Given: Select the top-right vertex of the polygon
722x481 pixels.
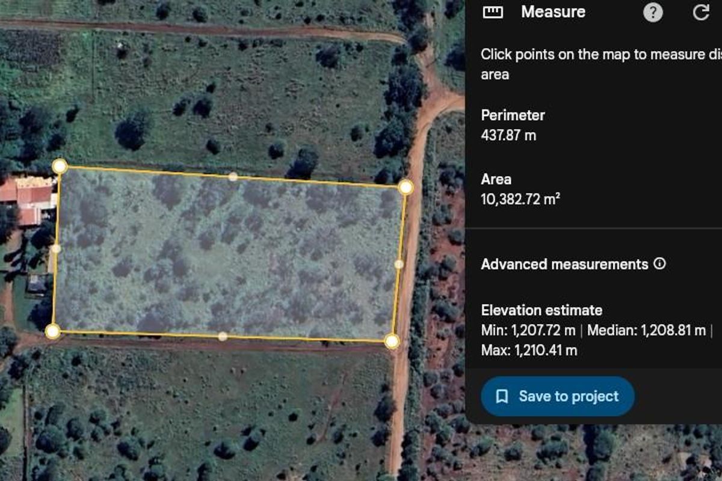Looking at the screenshot, I should tap(406, 188).
